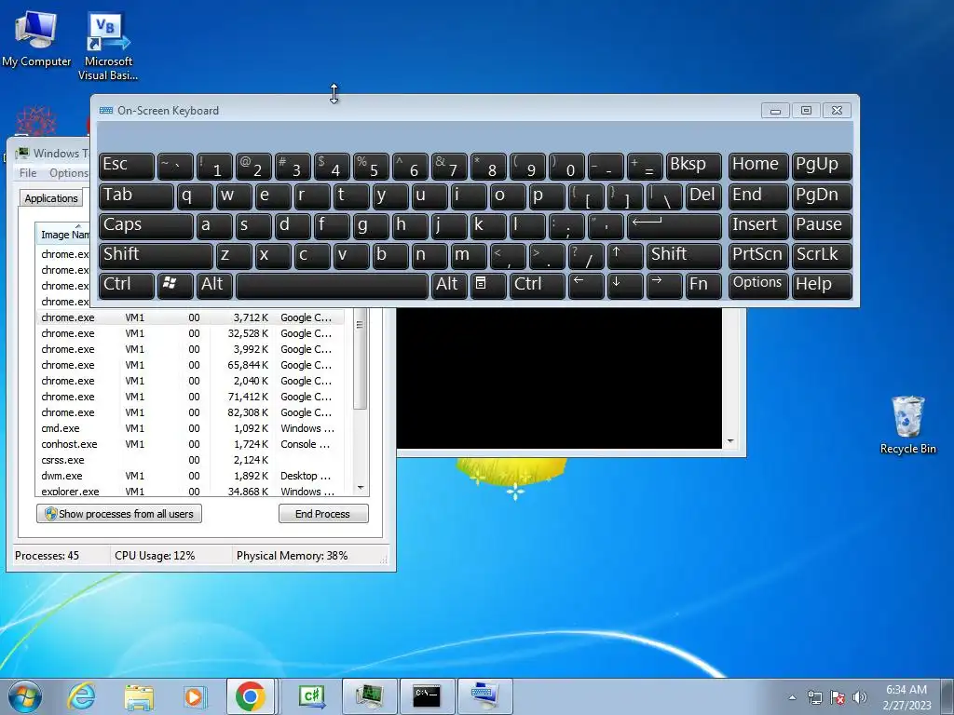Toggle the left Shift key
954x715 pixels.
pos(156,255)
